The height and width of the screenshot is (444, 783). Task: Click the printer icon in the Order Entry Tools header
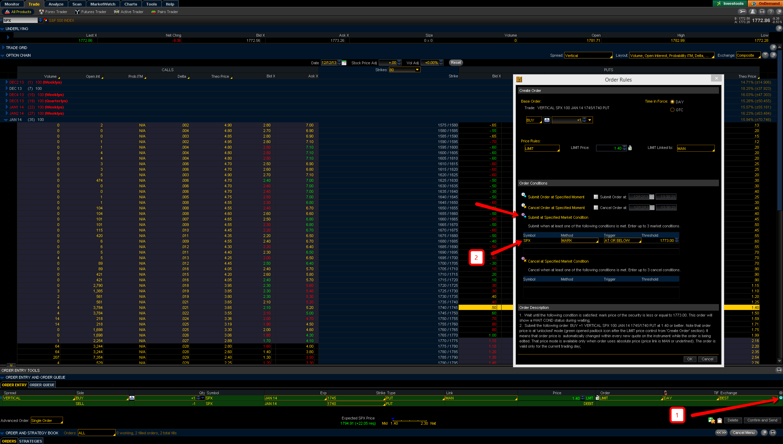point(779,370)
